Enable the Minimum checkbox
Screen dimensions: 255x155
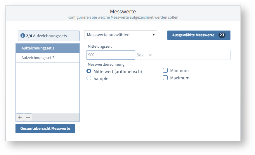click(165, 70)
